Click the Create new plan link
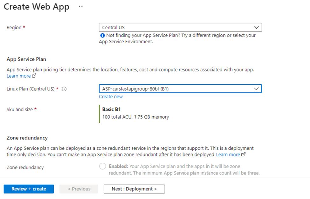The width and height of the screenshot is (310, 199). coord(111,97)
